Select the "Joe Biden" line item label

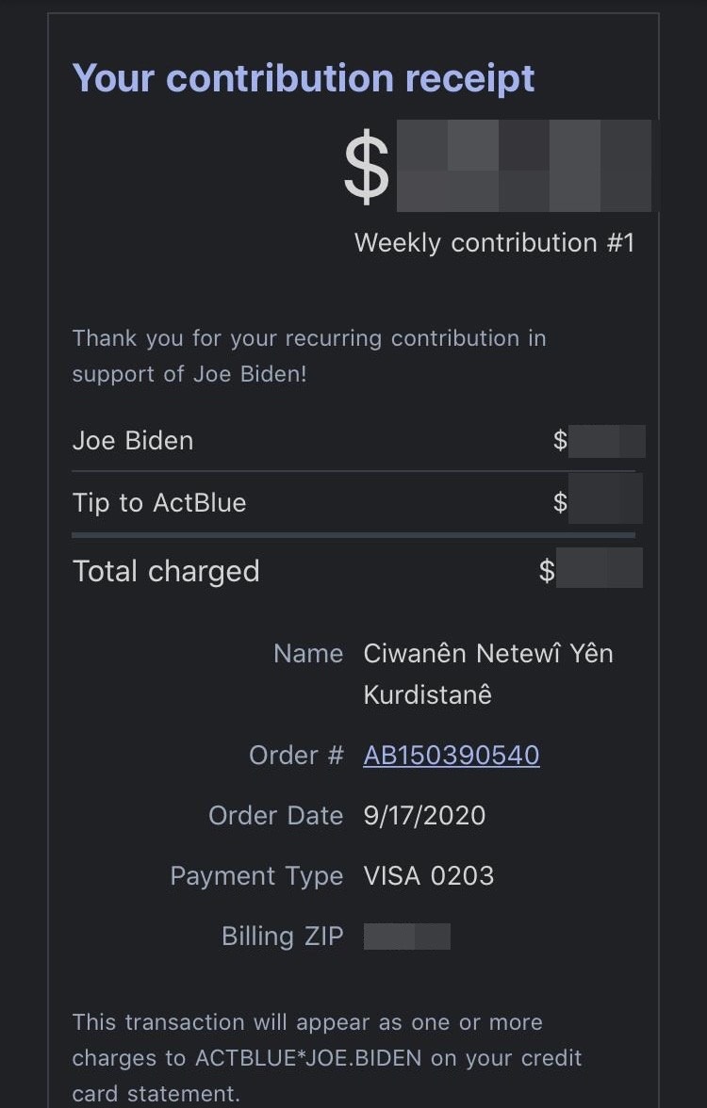(133, 441)
